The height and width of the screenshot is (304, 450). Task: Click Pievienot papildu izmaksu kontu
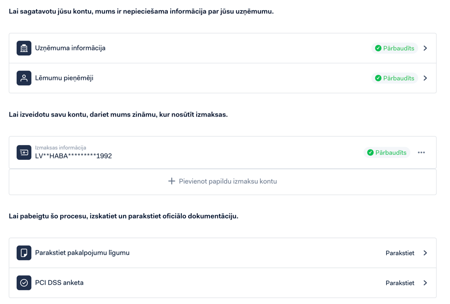click(x=228, y=181)
